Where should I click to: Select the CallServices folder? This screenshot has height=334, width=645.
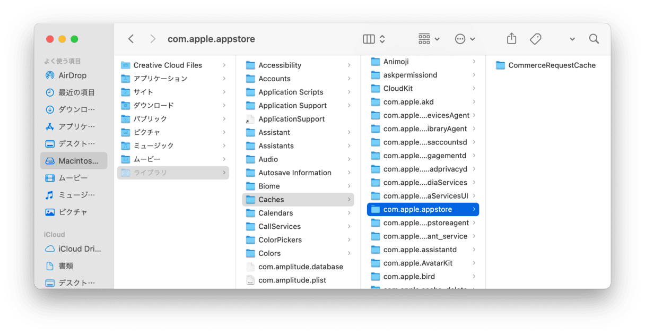click(298, 226)
